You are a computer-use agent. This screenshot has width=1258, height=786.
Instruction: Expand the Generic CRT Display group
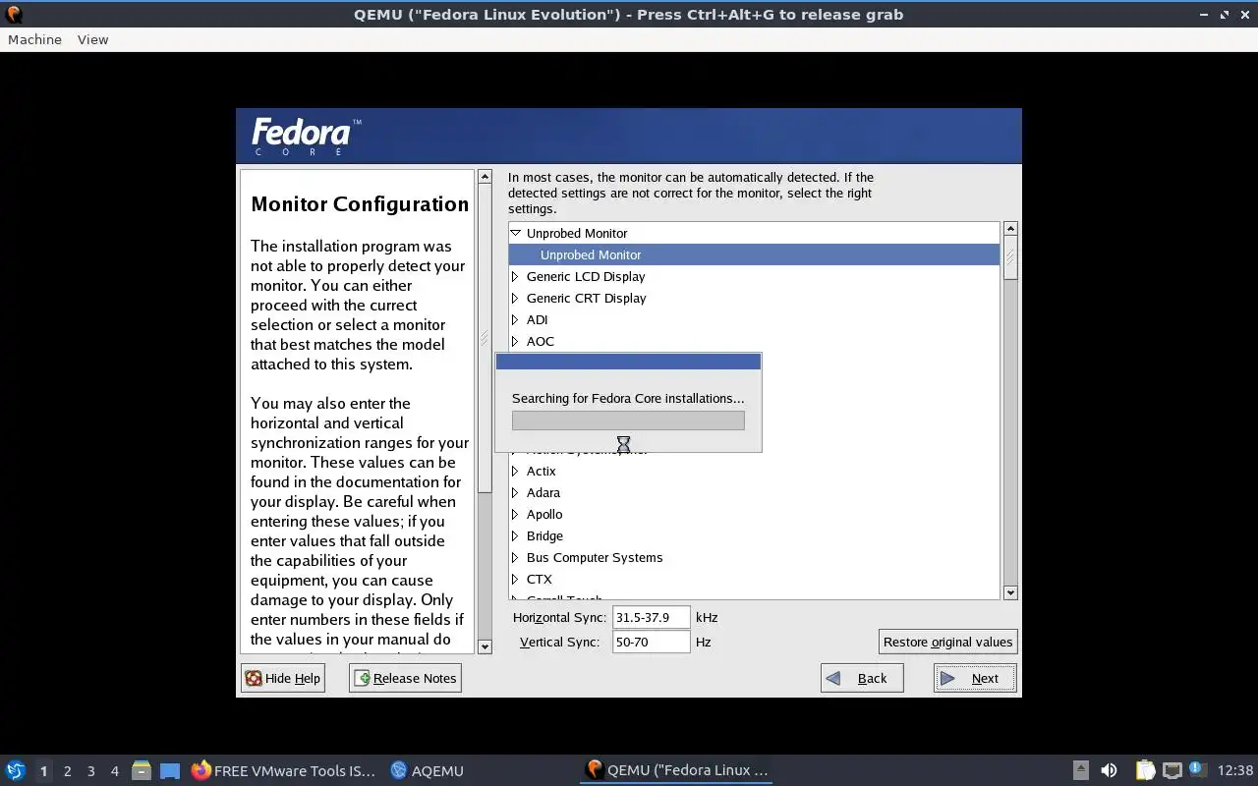pos(515,298)
